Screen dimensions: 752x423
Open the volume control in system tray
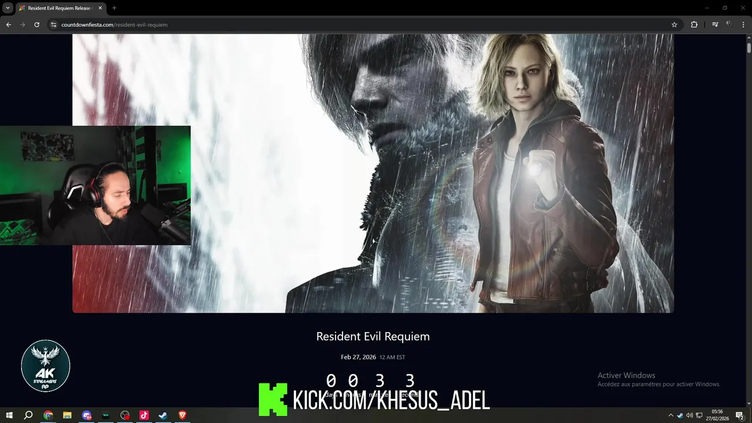(690, 415)
